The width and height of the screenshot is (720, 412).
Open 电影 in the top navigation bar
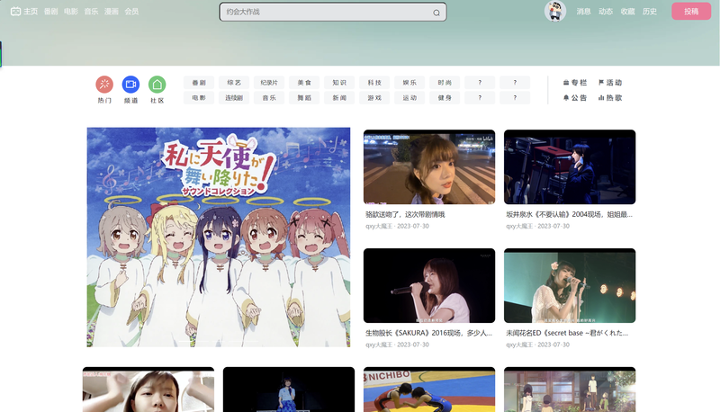click(71, 12)
